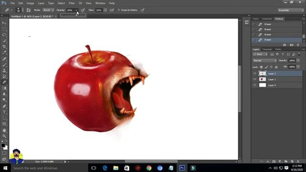Open Normal blend mode dropdown

[264, 61]
